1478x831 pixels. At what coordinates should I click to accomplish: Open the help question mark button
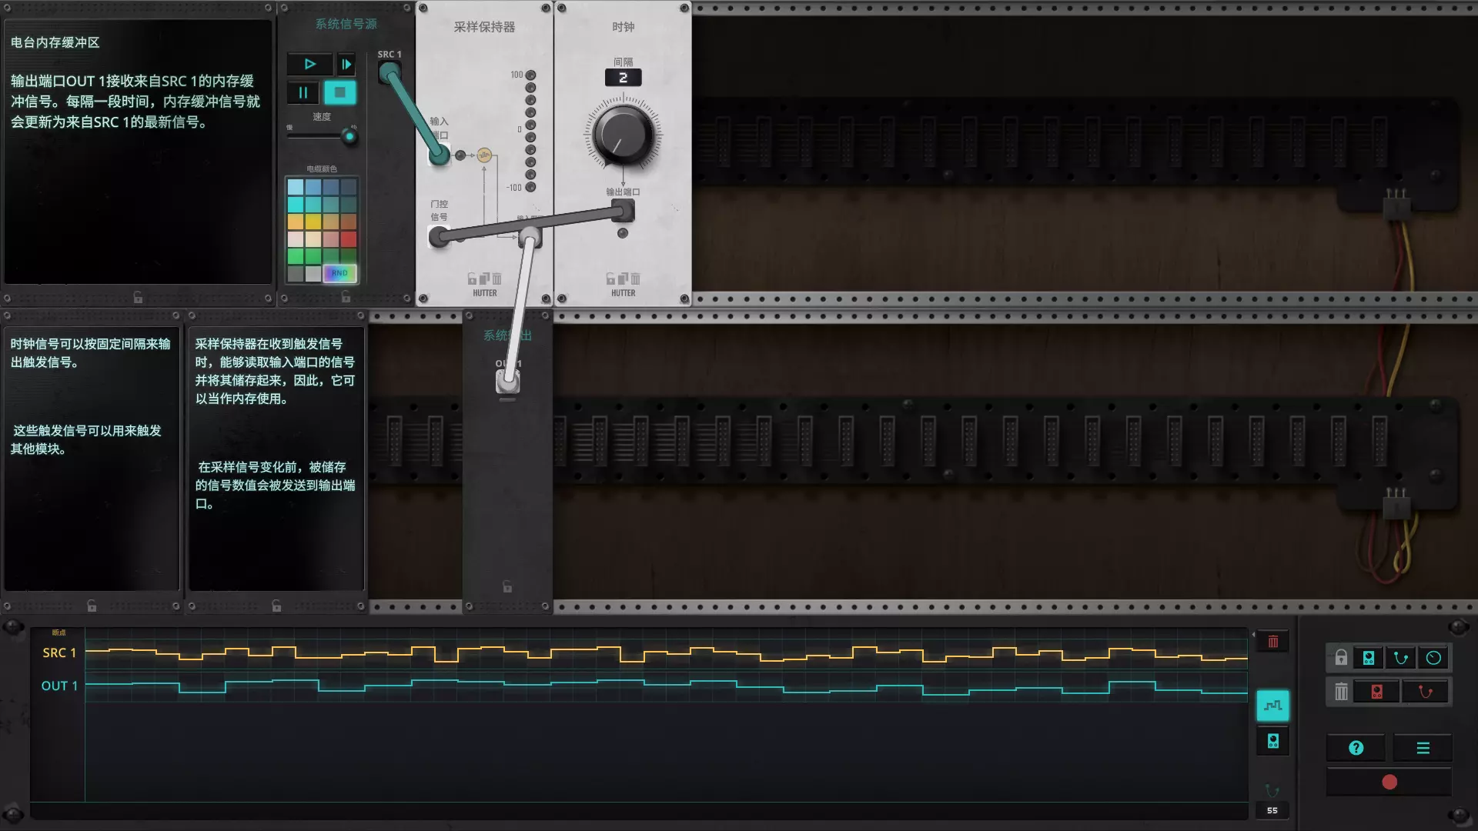click(x=1356, y=748)
